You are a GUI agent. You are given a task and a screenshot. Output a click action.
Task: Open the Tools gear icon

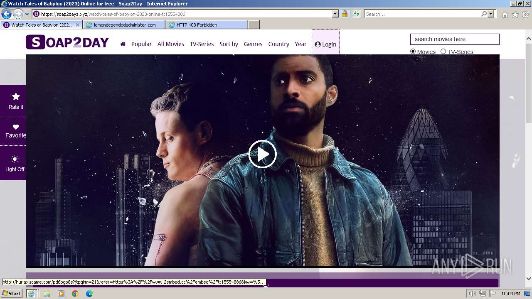click(525, 15)
